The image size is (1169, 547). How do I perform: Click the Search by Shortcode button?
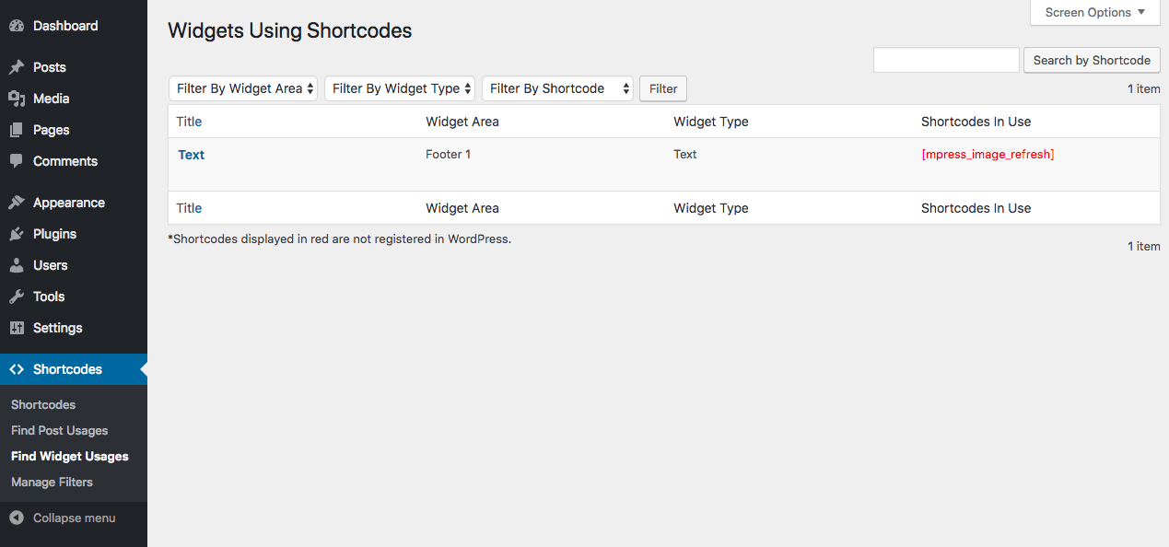point(1092,60)
